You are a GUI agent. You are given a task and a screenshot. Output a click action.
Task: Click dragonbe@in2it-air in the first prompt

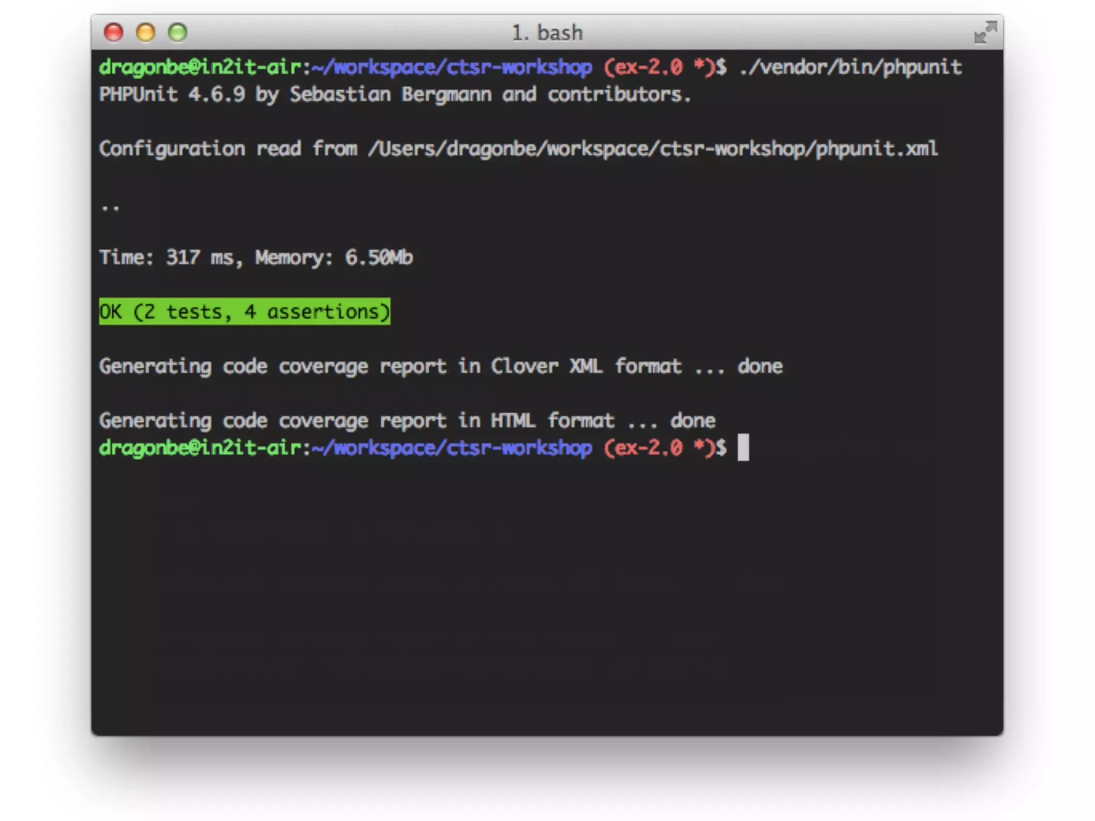coord(200,67)
